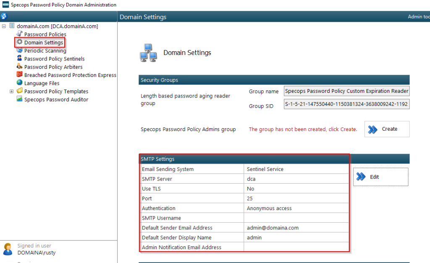Click the 'SMTP Username' row label

(x=161, y=218)
